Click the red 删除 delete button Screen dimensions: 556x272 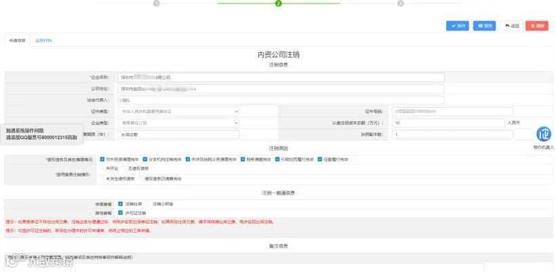pyautogui.click(x=537, y=26)
